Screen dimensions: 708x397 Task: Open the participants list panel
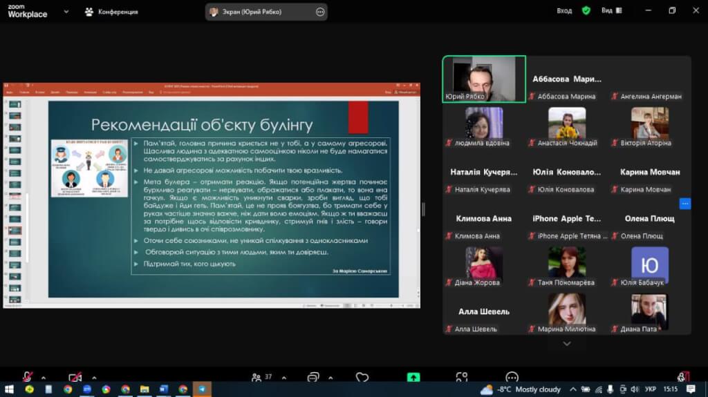click(257, 377)
